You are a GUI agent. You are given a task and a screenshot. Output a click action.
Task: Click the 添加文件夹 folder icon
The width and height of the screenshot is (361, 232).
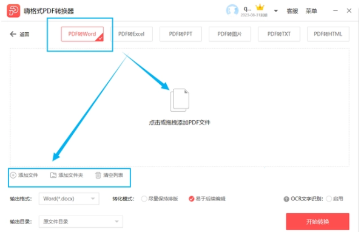tap(53, 176)
